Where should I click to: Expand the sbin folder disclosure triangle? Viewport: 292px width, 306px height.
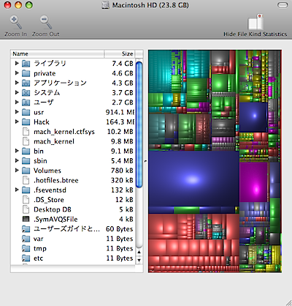(17, 160)
